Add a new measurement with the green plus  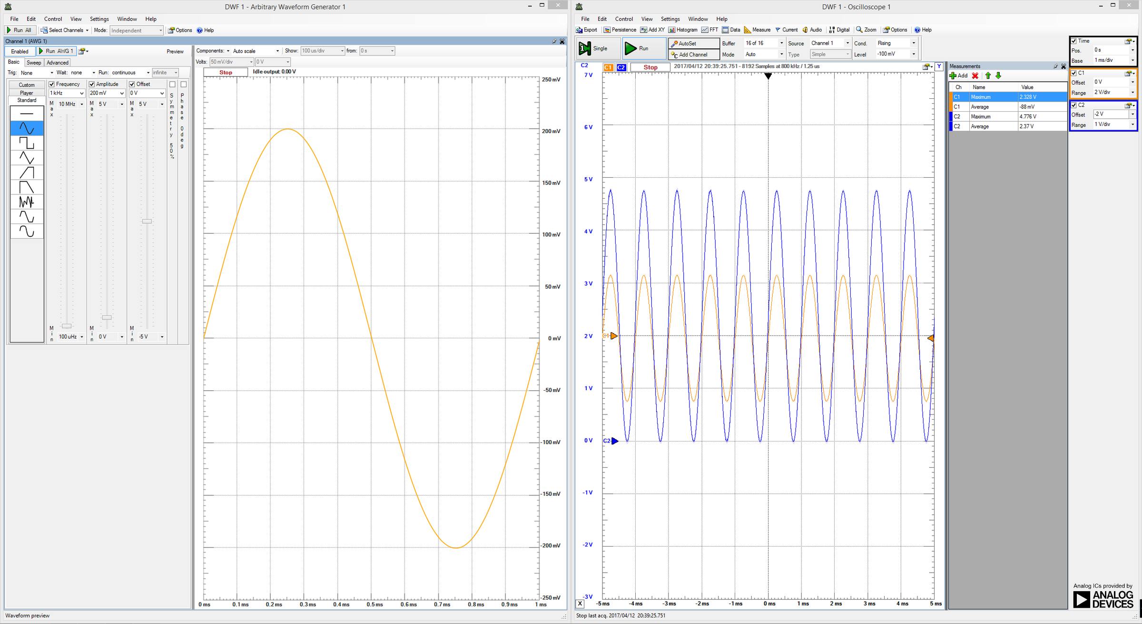click(x=953, y=76)
